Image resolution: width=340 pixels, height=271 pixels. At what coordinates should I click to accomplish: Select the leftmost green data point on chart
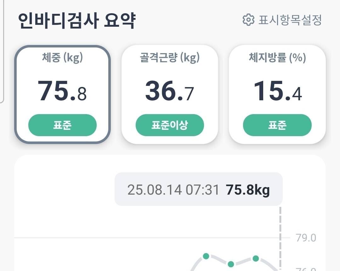[x=206, y=257]
